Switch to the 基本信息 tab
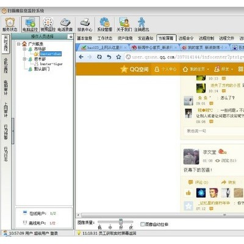 tap(84, 38)
